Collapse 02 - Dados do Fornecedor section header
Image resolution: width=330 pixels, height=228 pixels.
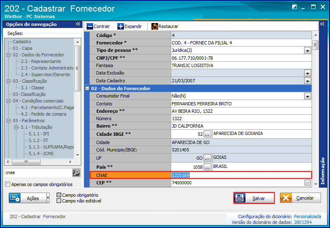pos(87,88)
